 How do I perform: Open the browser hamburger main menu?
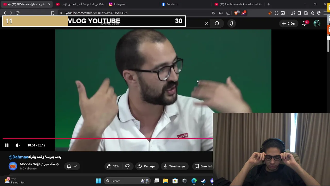point(325,13)
